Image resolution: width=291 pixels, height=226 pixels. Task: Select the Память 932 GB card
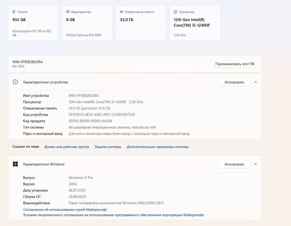33,23
